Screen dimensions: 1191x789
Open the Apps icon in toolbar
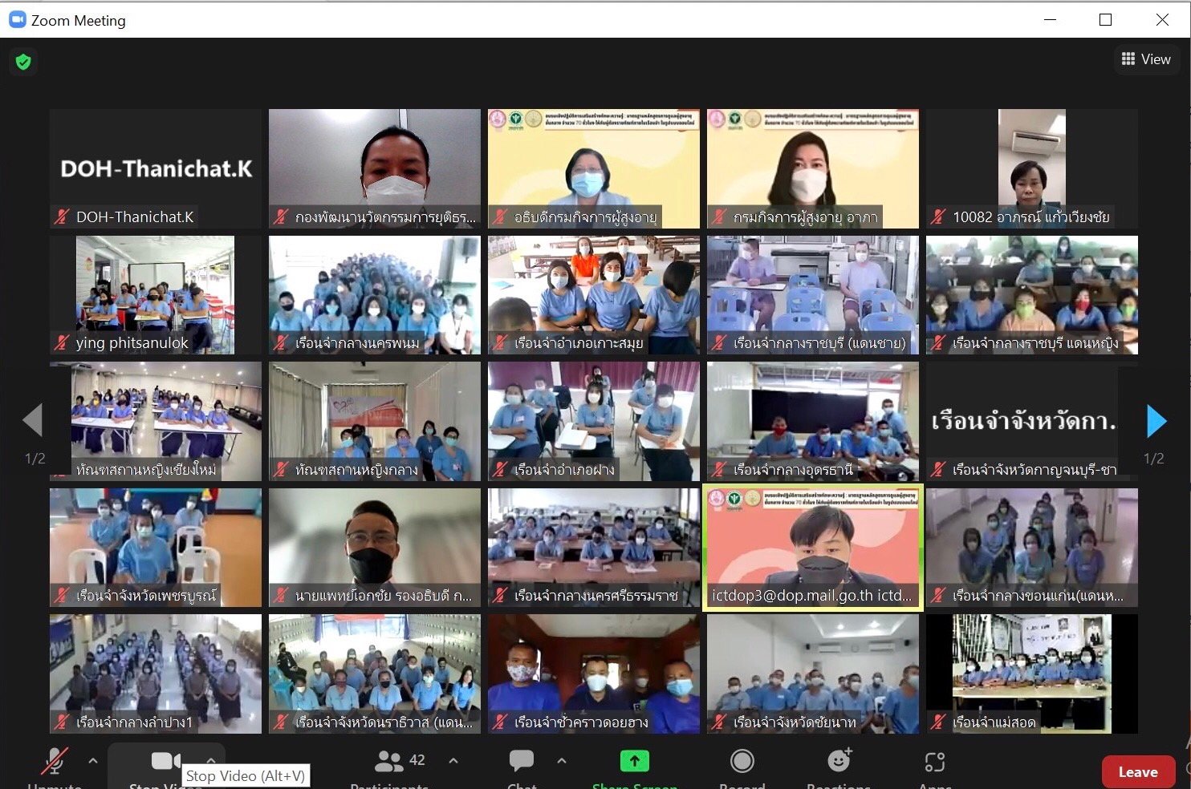pos(935,761)
